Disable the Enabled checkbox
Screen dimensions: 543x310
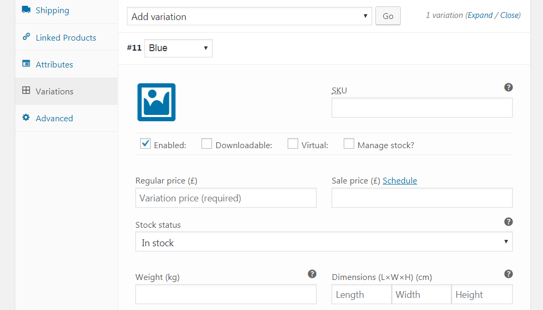click(145, 143)
